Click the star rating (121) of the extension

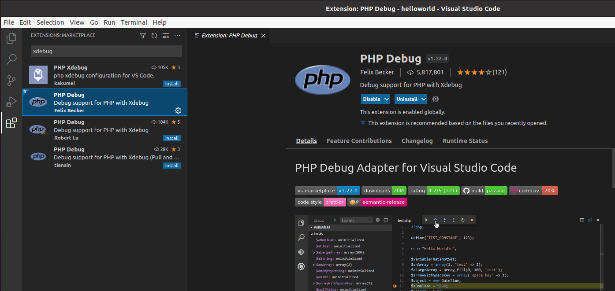tap(482, 72)
